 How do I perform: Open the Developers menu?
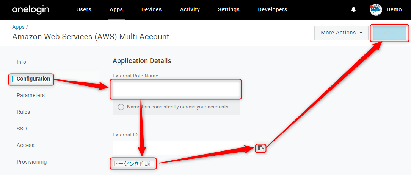[273, 10]
